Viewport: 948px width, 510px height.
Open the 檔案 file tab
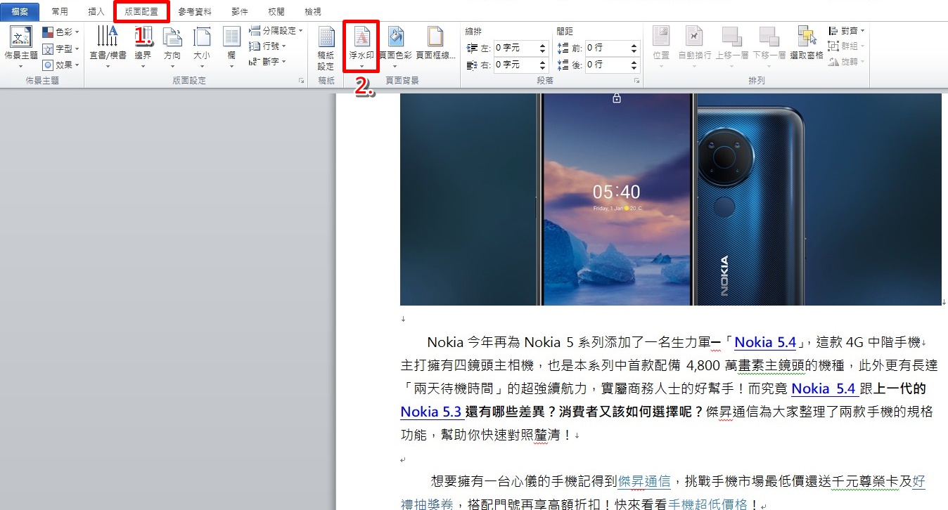[20, 12]
